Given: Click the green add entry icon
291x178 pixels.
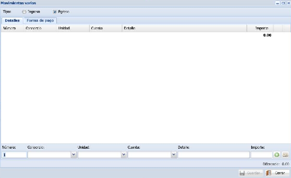Looking at the screenshot, I should pos(277,155).
